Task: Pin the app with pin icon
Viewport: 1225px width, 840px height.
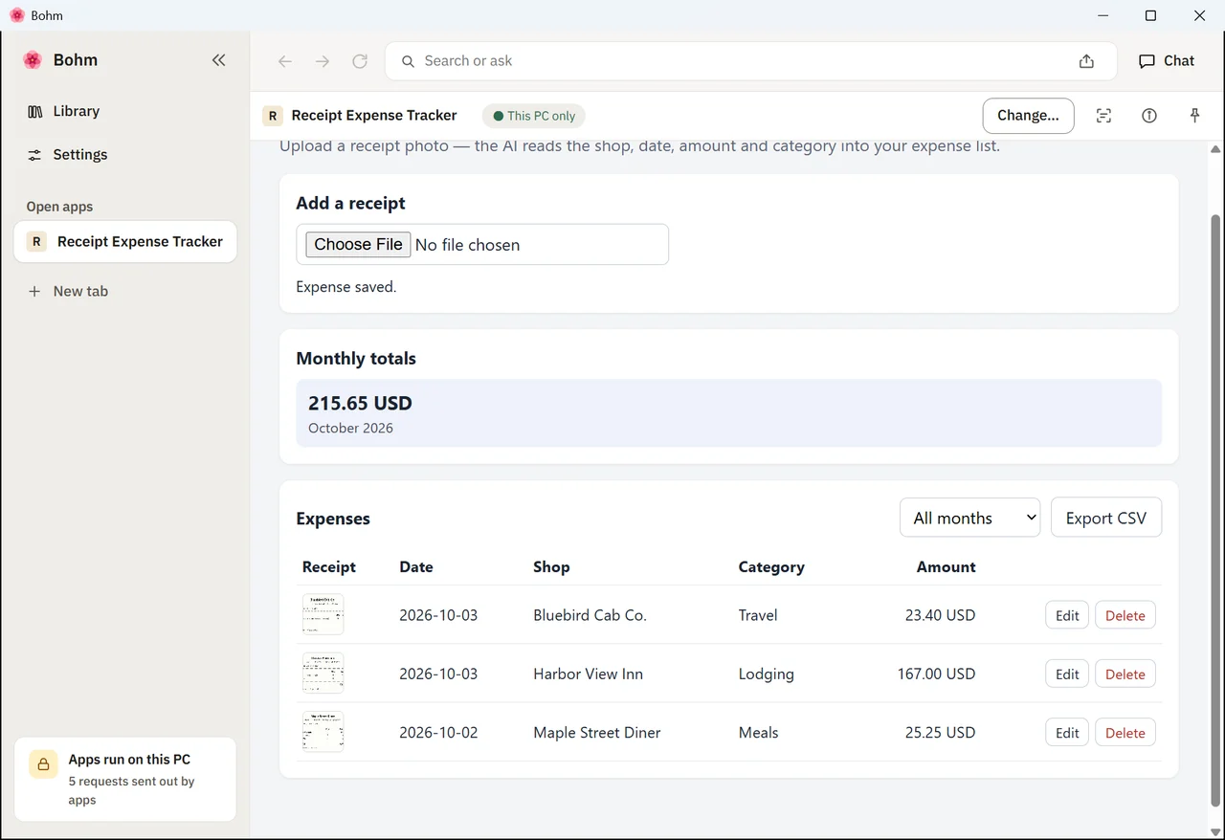Action: coord(1194,116)
